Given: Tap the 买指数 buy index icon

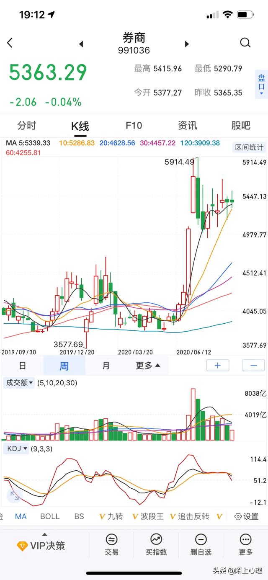Looking at the screenshot, I should coord(156,545).
